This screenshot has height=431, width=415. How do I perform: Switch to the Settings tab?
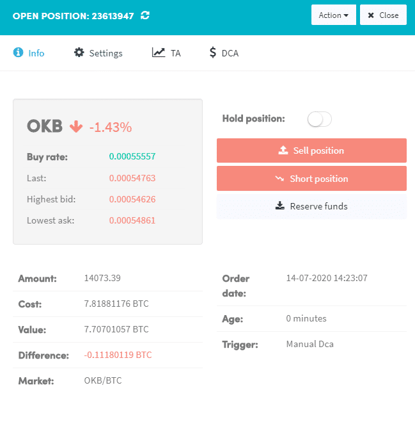[x=98, y=53]
